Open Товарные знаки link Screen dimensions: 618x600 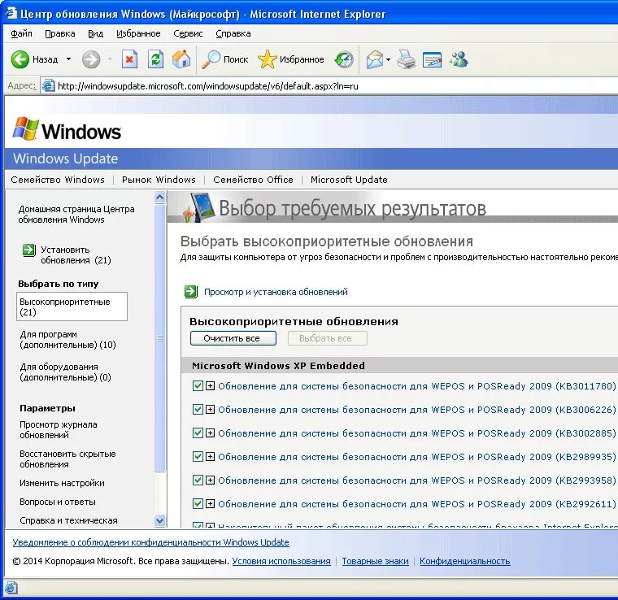pyautogui.click(x=375, y=561)
